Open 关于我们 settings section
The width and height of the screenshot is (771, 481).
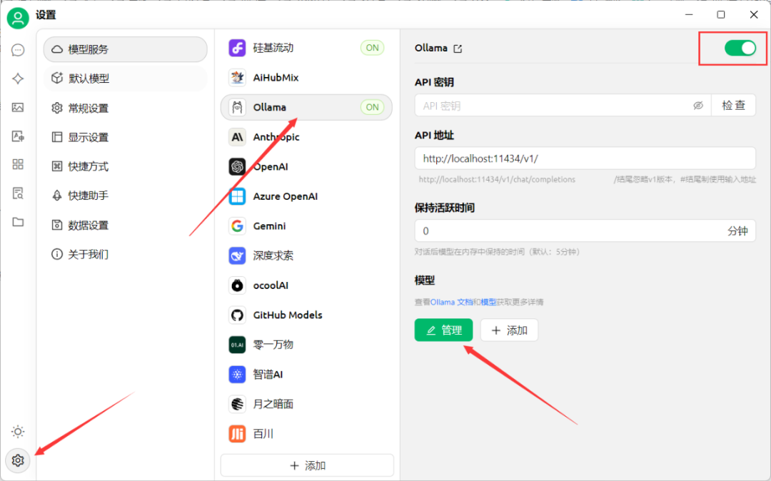pyautogui.click(x=126, y=254)
